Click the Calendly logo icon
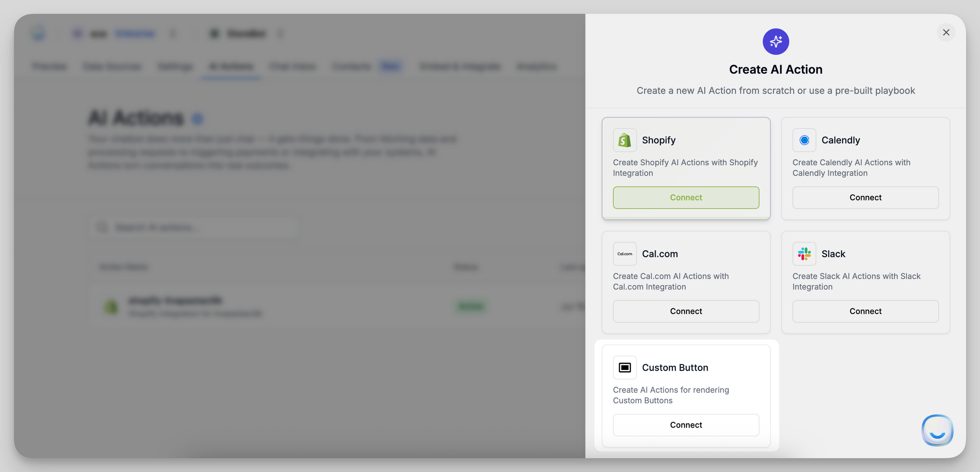980x472 pixels. (x=804, y=140)
